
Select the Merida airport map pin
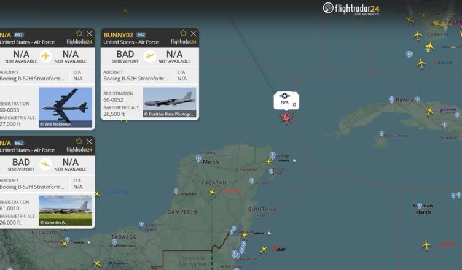coord(198,159)
